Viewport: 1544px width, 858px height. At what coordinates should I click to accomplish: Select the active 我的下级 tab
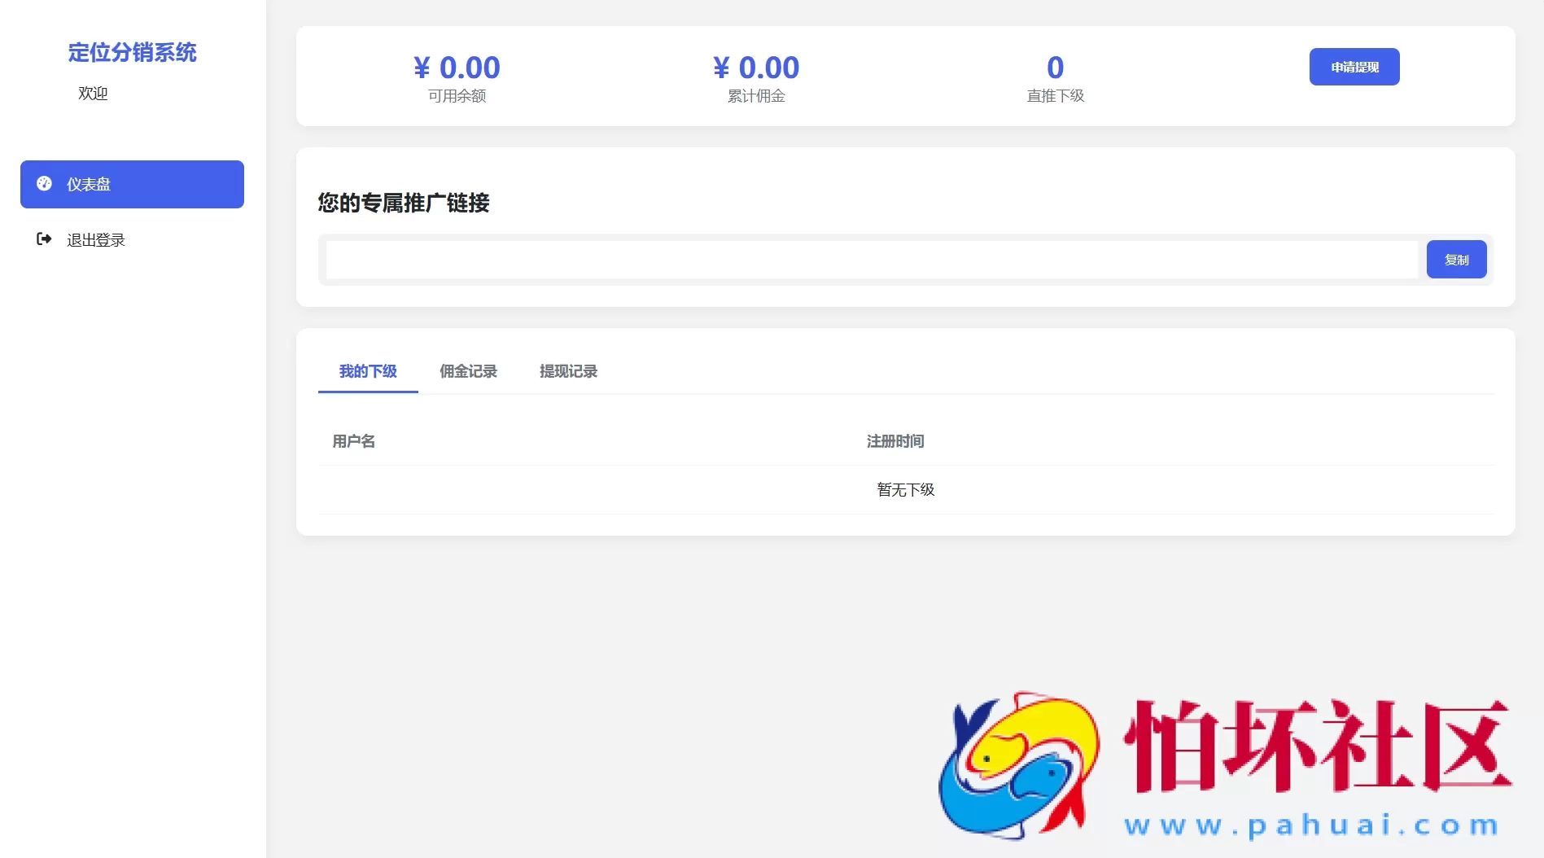click(x=367, y=372)
